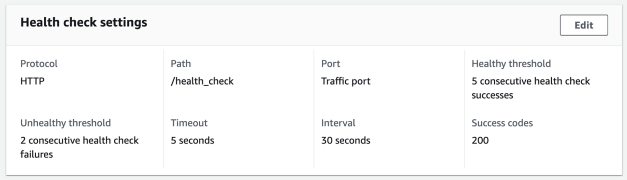This screenshot has height=180, width=627.
Task: Click the Success codes label
Action: coord(502,123)
